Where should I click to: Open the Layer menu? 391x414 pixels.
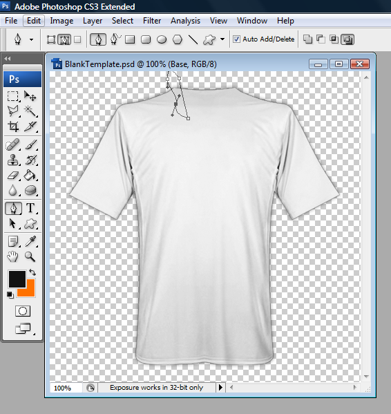click(x=93, y=21)
